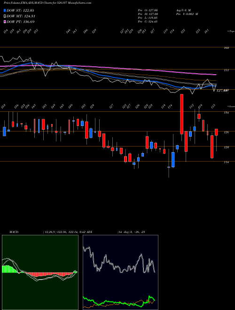
Task: Select the 'DOW ST: 122.05' legend text
Action: [x=20, y=10]
